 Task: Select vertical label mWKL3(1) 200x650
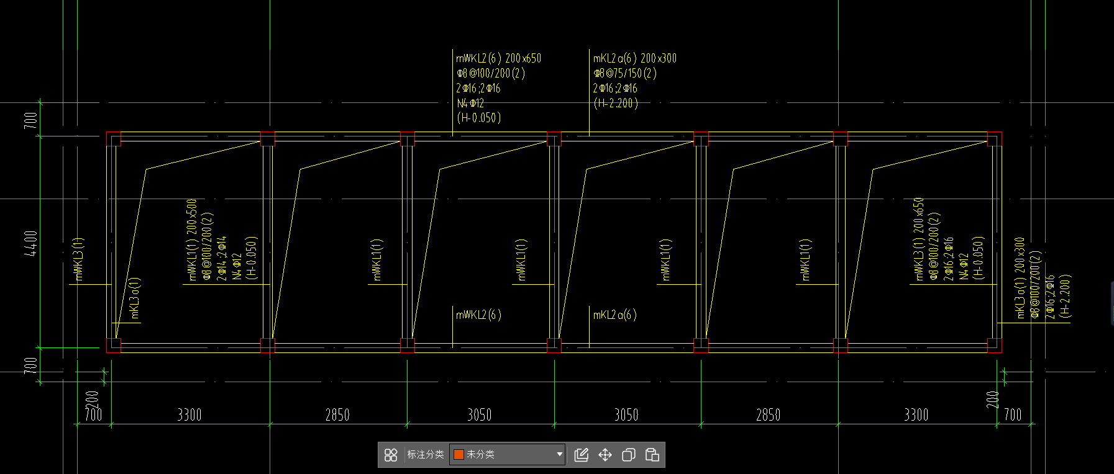pos(918,239)
